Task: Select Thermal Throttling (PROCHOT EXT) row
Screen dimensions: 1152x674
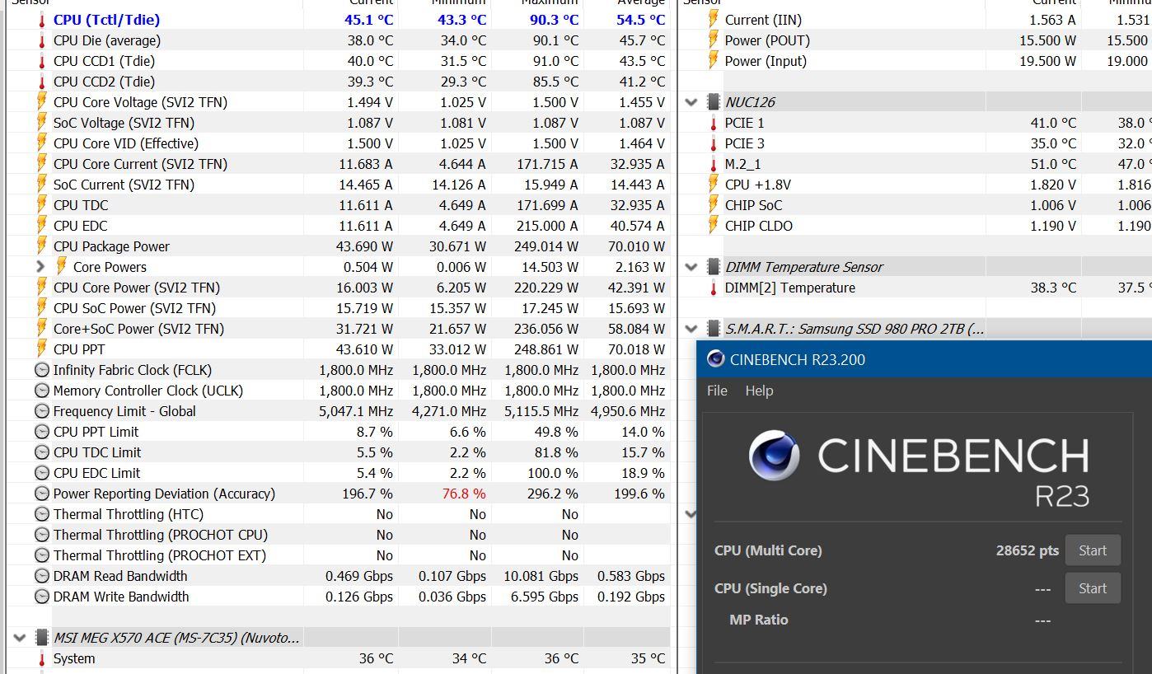Action: pyautogui.click(x=338, y=555)
